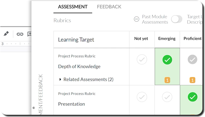Expand Related Assessments (2) triangle
This screenshot has width=205, height=117.
pyautogui.click(x=60, y=79)
